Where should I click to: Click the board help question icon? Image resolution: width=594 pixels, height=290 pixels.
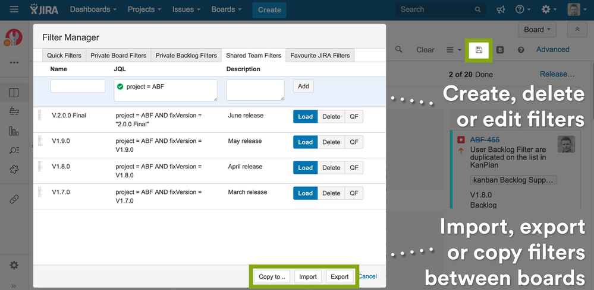(x=521, y=50)
